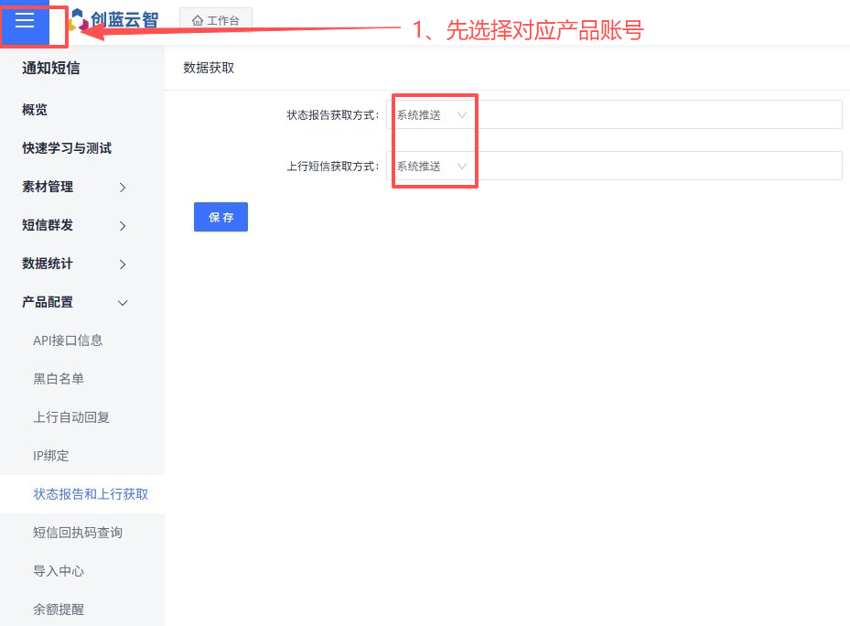Select 状态报告和上行获取 in sidebar
The width and height of the screenshot is (850, 626).
91,494
